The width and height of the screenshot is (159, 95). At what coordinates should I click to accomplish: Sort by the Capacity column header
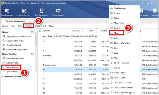coord(76,31)
